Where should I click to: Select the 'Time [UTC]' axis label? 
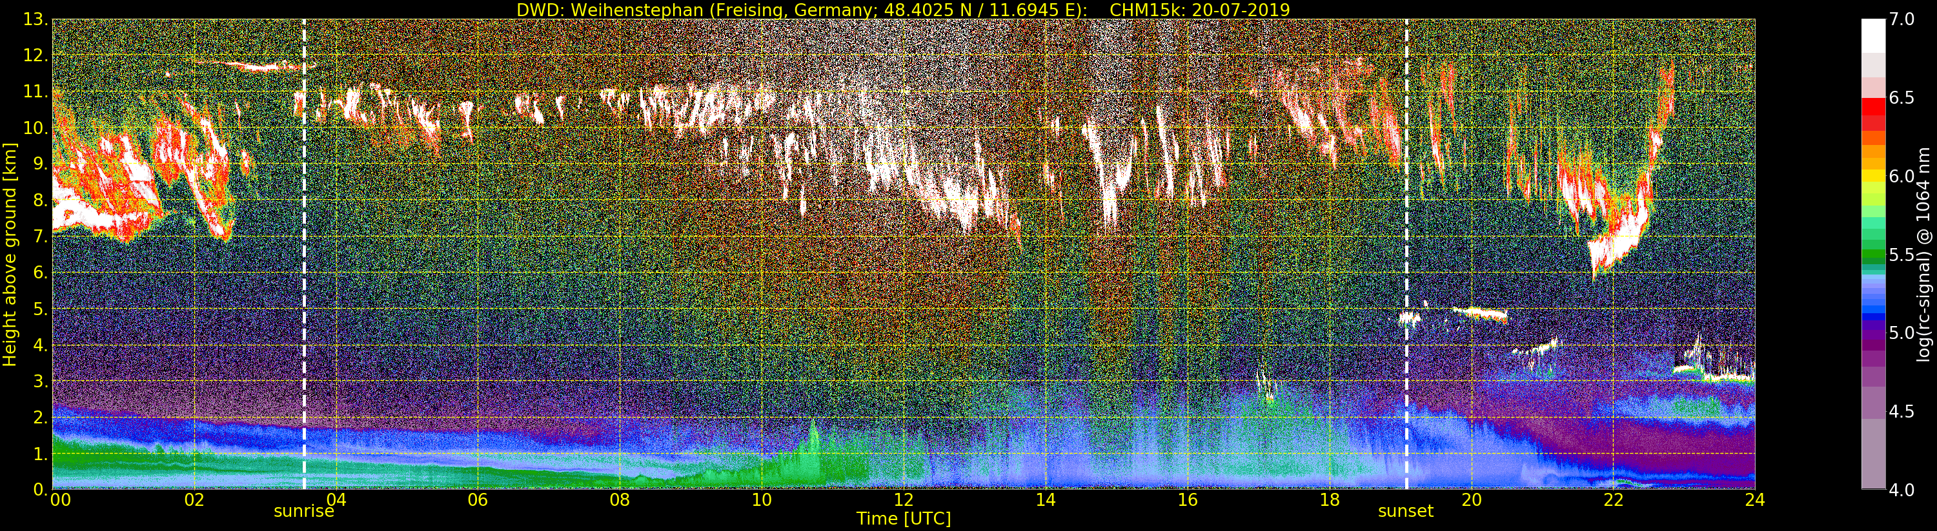tap(903, 518)
